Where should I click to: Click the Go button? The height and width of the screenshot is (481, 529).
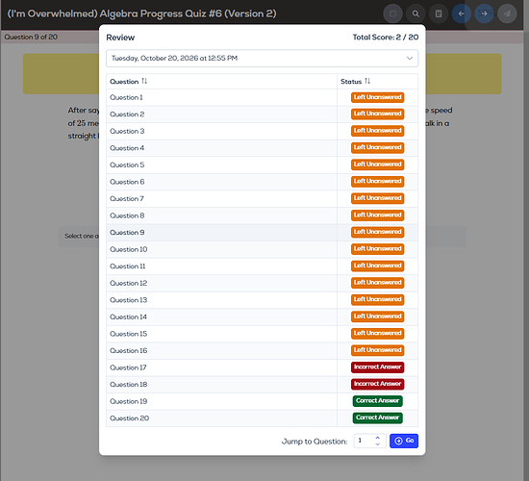(x=404, y=441)
